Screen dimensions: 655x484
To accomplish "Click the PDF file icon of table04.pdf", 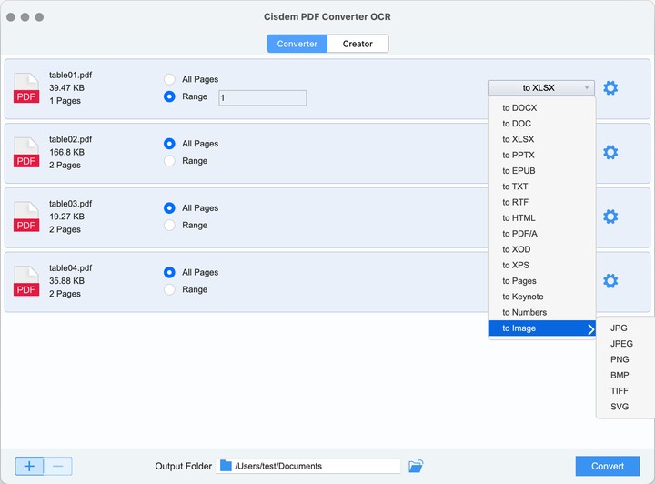I will pyautogui.click(x=26, y=281).
